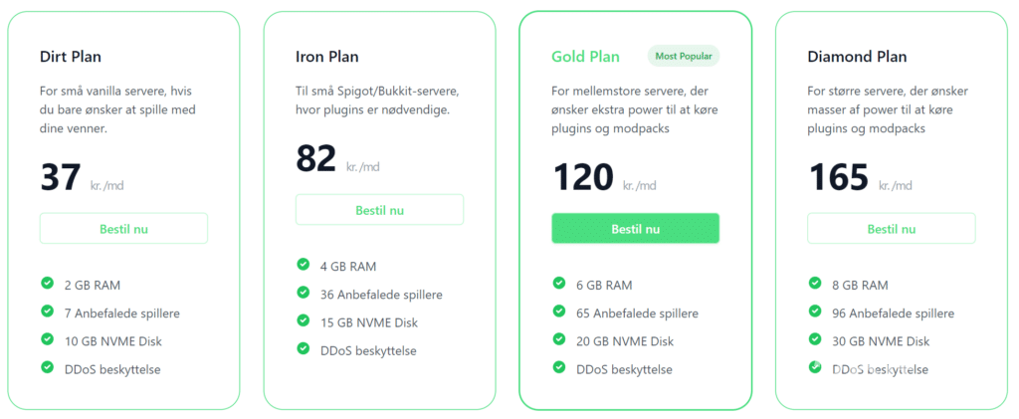1019x419 pixels.
Task: Click the Diamond Plan title
Action: coord(857,57)
